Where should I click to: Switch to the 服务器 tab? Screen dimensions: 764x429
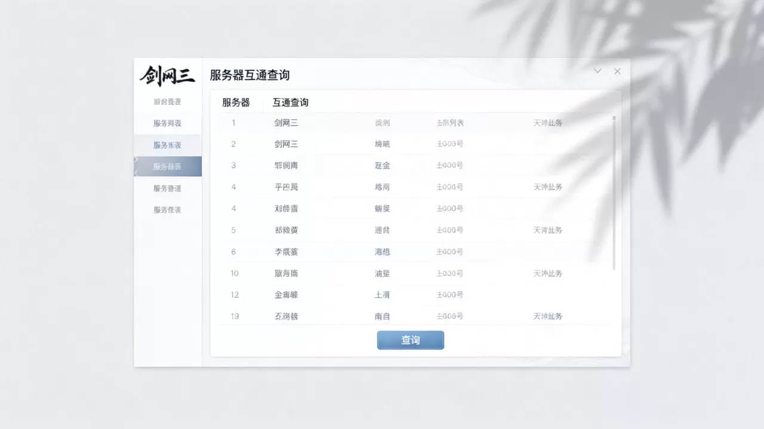(236, 102)
